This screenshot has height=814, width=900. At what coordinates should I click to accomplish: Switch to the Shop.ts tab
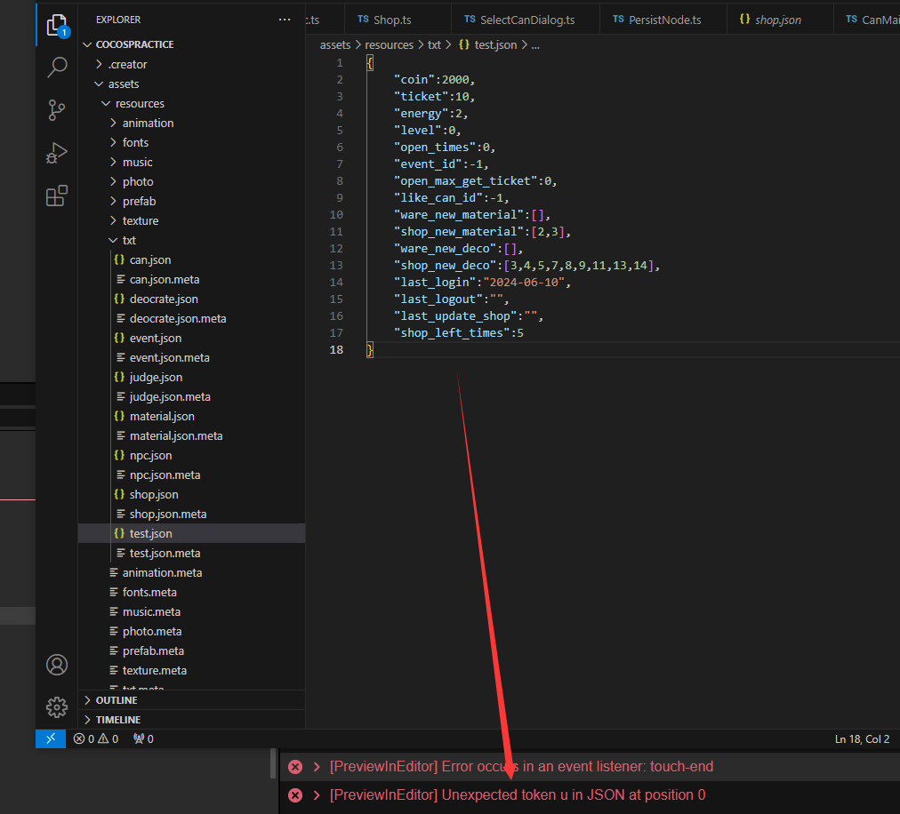pyautogui.click(x=398, y=20)
